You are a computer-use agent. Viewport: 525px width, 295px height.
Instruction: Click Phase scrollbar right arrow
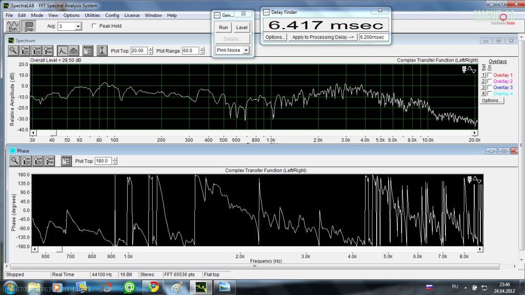[480, 249]
